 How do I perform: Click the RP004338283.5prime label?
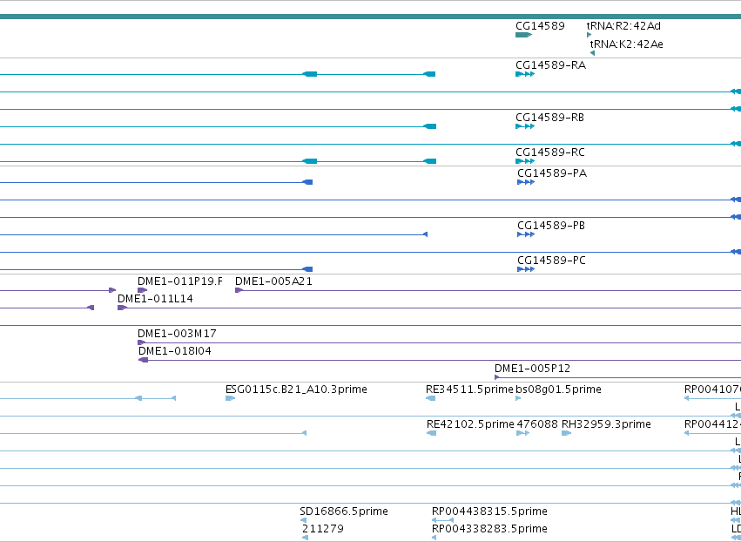pos(489,529)
